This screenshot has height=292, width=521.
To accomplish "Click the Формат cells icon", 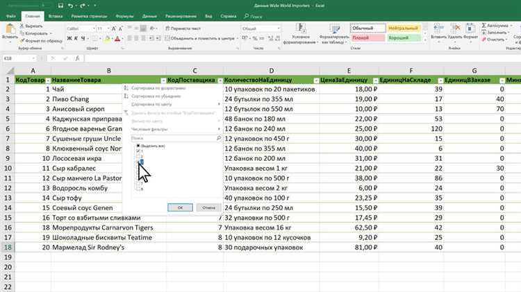I will click(470, 28).
